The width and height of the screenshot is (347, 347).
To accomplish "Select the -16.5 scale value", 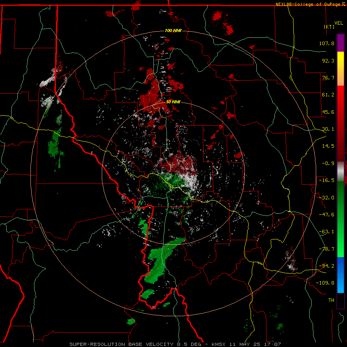I will coord(327,180).
